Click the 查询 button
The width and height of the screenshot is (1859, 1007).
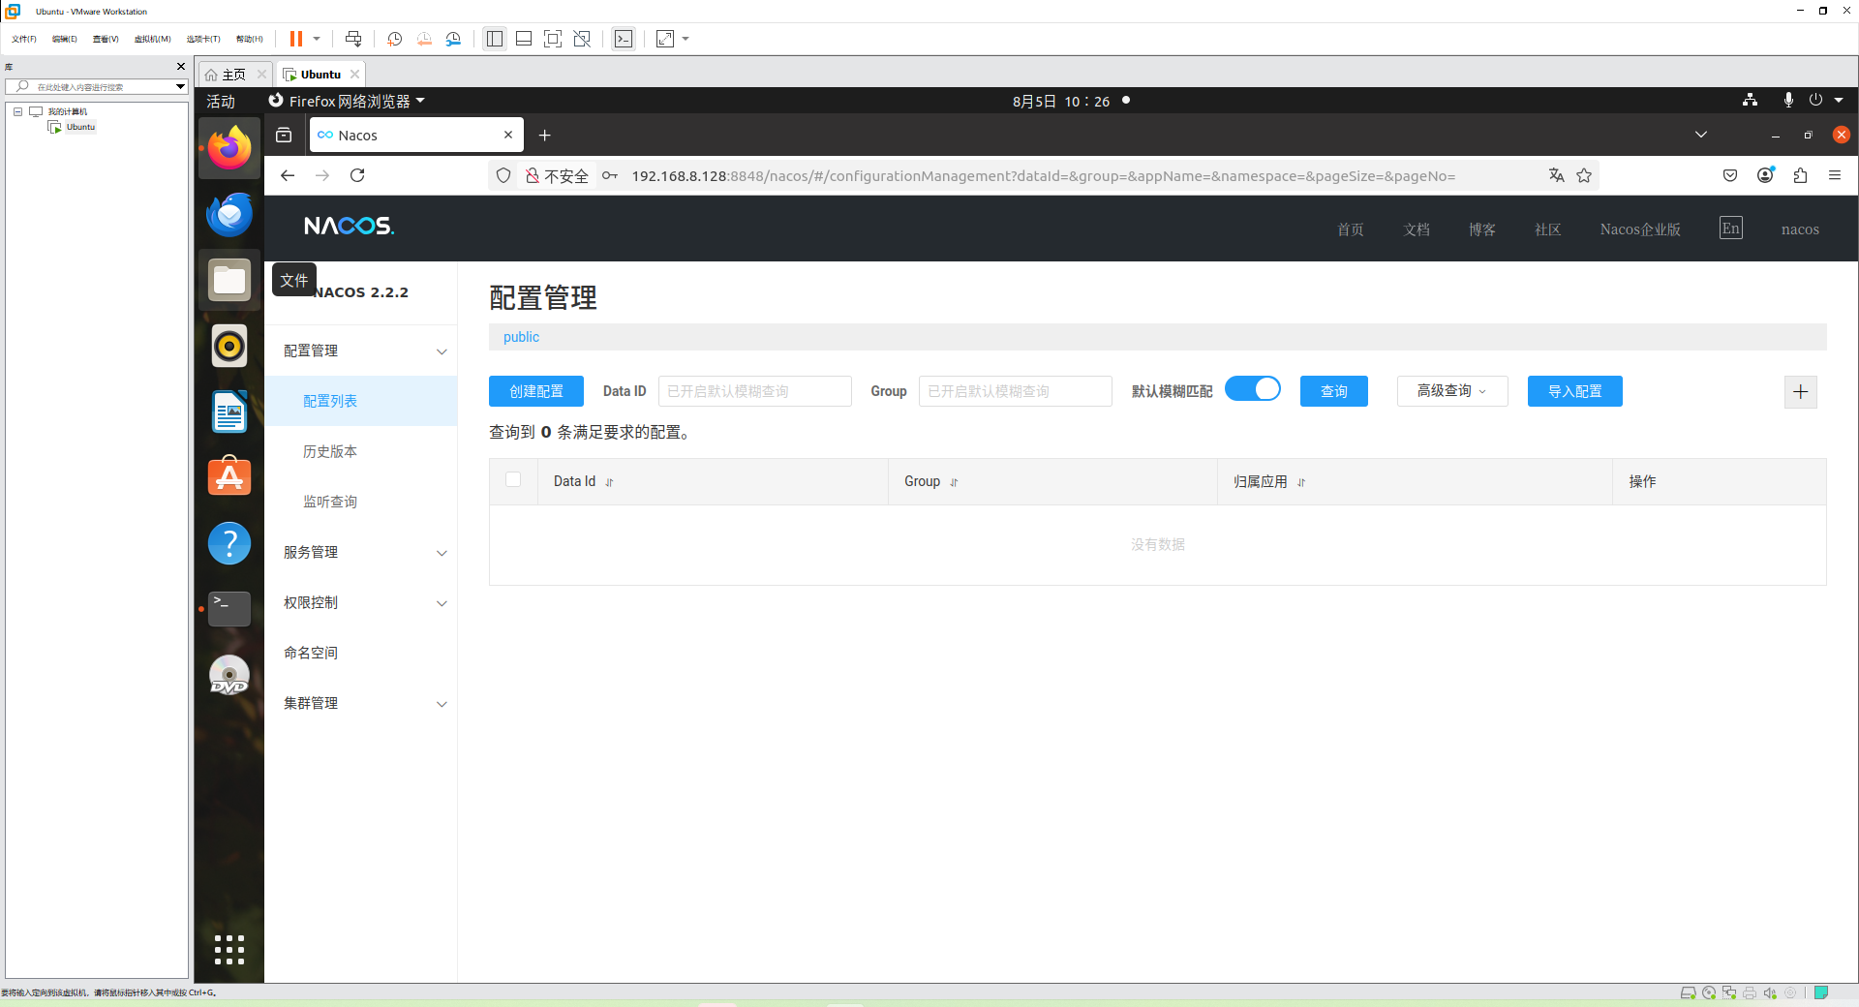[1334, 391]
